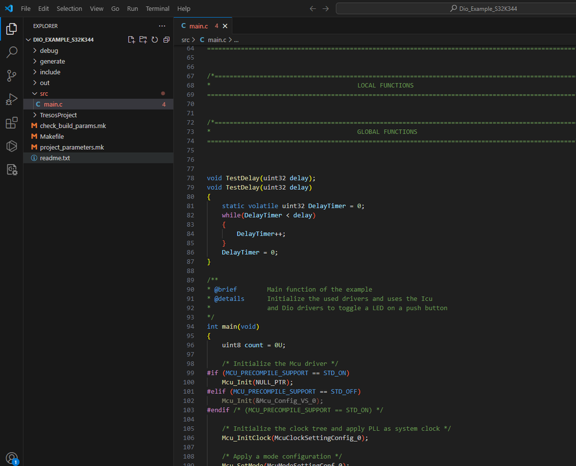Collapse all folders in Explorer
The height and width of the screenshot is (466, 576).
click(166, 40)
